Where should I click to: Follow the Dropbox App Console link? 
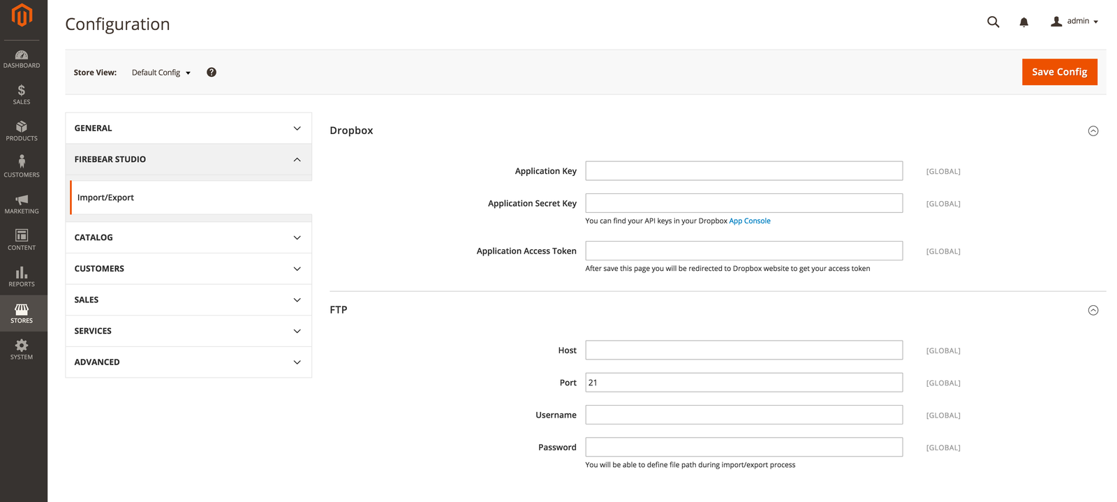(750, 221)
